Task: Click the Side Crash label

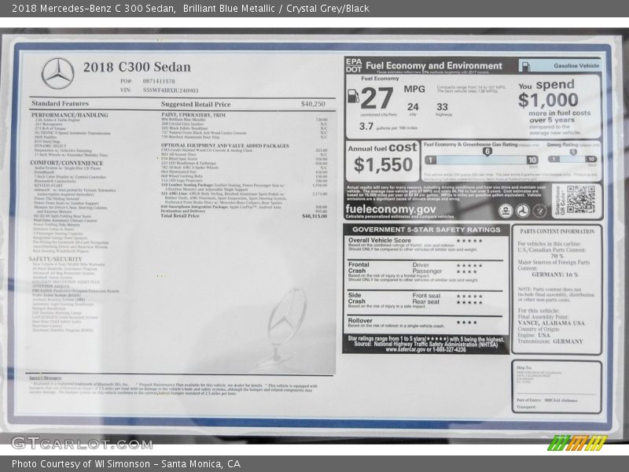Action: coord(357,298)
